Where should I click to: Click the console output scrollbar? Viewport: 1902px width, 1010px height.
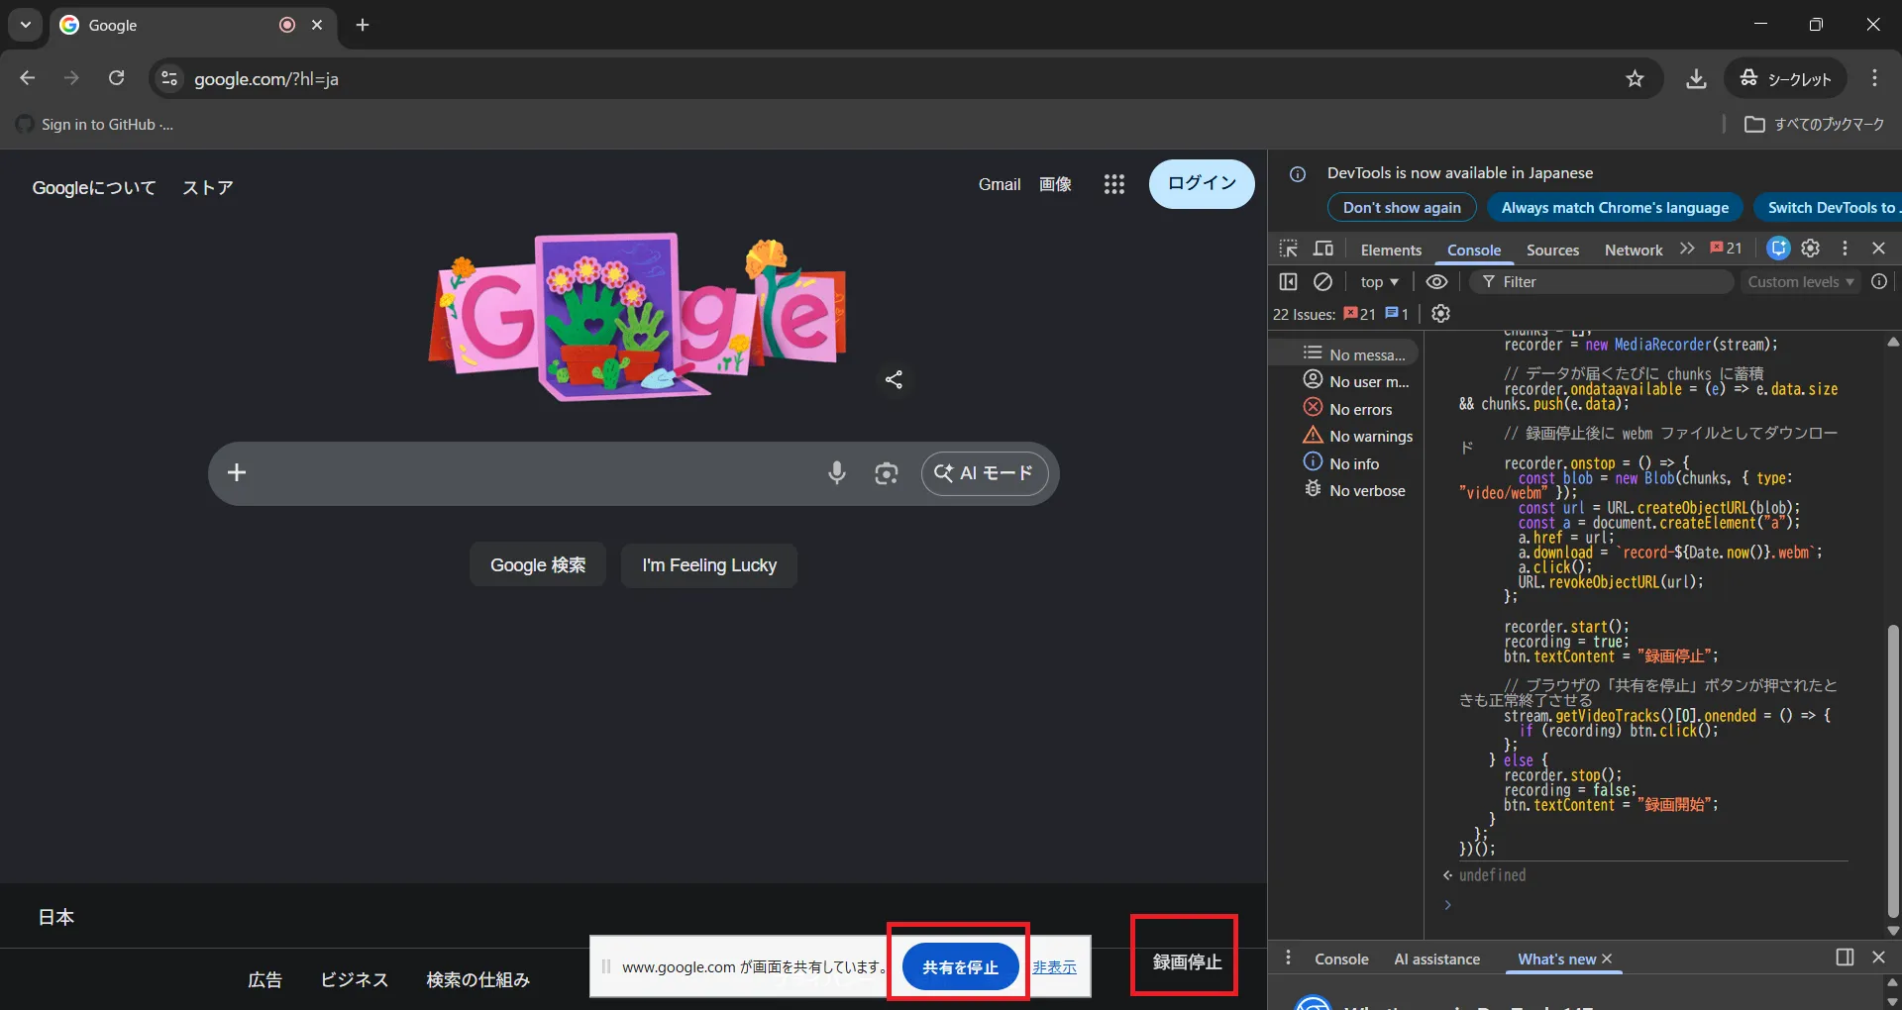[1893, 772]
